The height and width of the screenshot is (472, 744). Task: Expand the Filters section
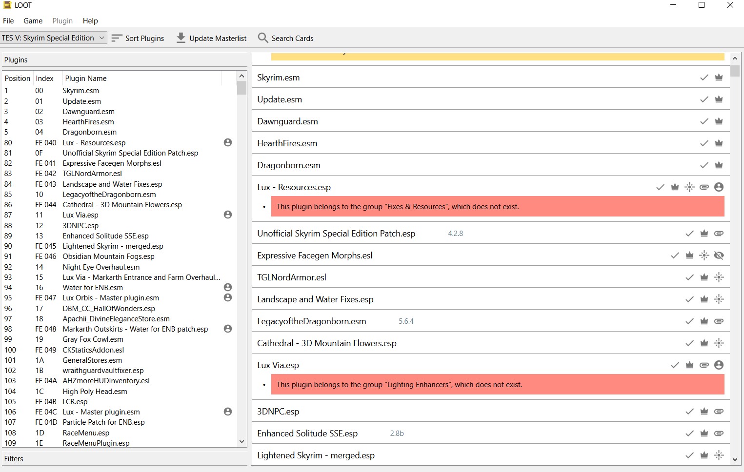(x=14, y=458)
